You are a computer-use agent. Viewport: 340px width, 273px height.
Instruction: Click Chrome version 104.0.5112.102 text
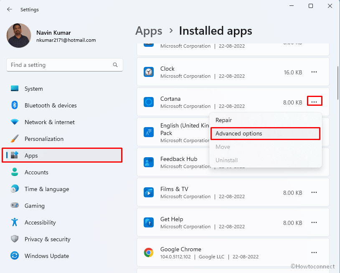[x=175, y=257]
